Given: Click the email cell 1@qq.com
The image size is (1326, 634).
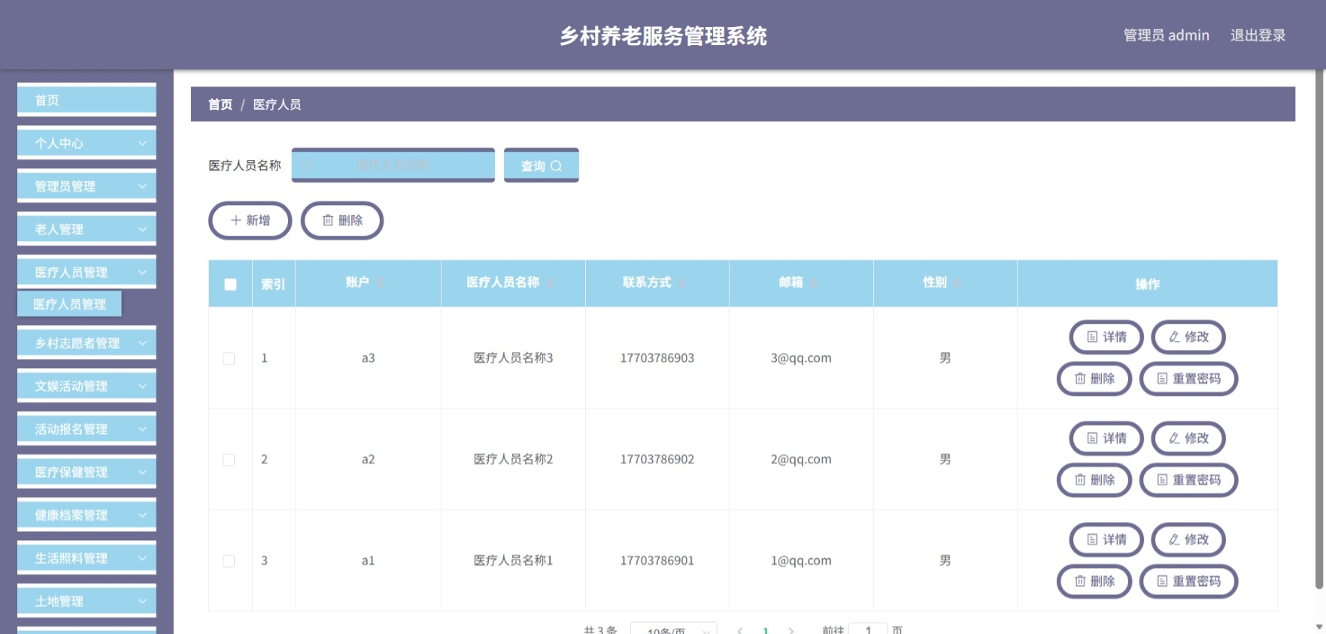Looking at the screenshot, I should 801,560.
